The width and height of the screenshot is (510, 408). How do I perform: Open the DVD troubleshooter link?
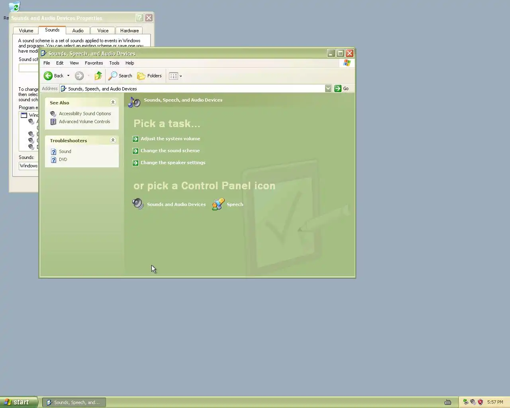63,159
